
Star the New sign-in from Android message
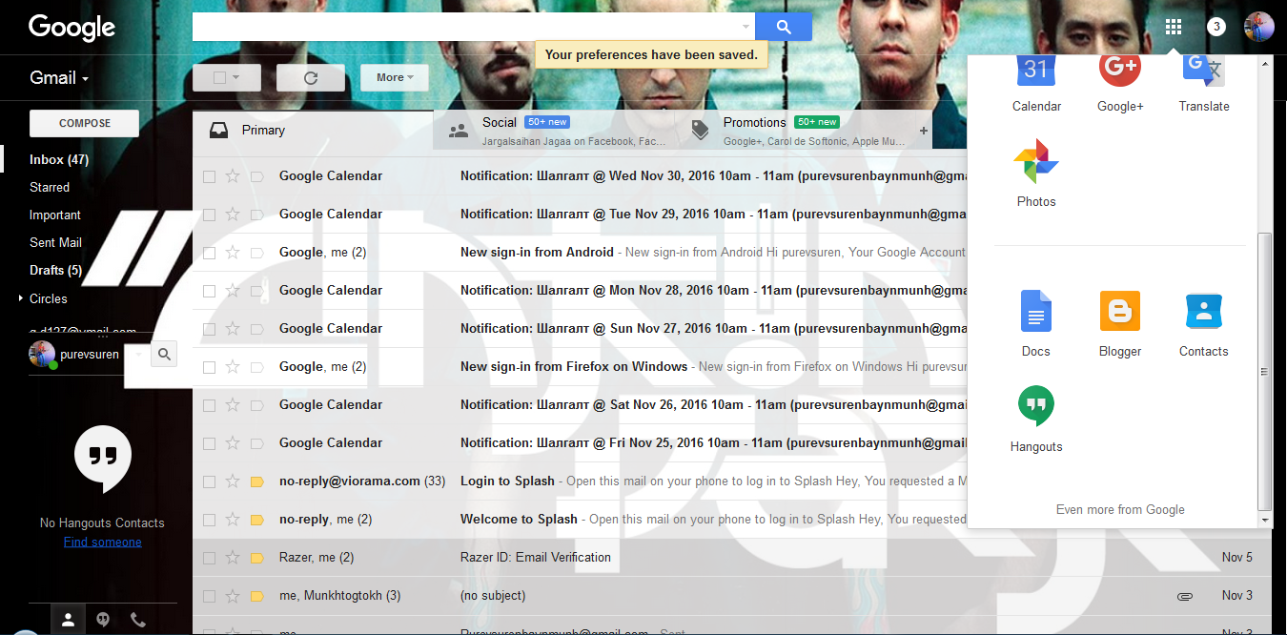click(233, 253)
